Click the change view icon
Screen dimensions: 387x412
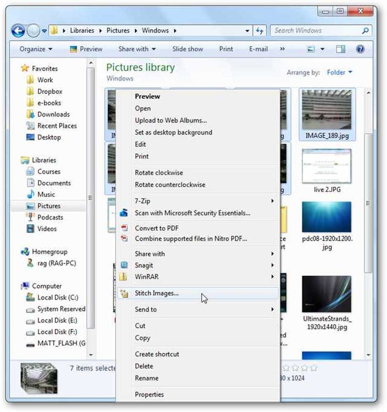311,49
